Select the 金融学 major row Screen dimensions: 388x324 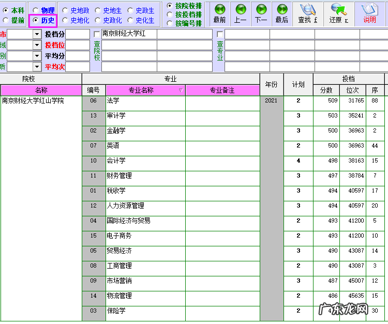click(x=146, y=134)
